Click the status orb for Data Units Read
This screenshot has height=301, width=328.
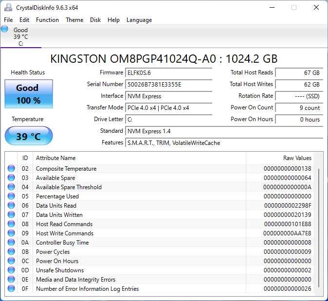11,205
